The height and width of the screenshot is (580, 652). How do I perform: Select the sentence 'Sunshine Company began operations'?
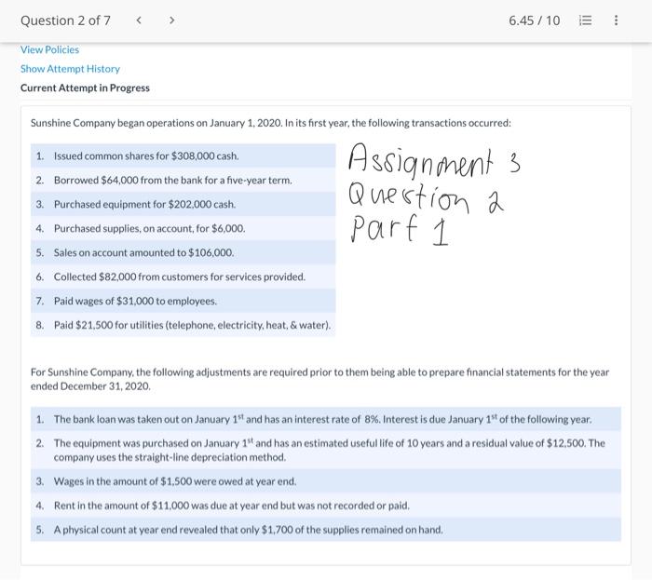(x=271, y=123)
